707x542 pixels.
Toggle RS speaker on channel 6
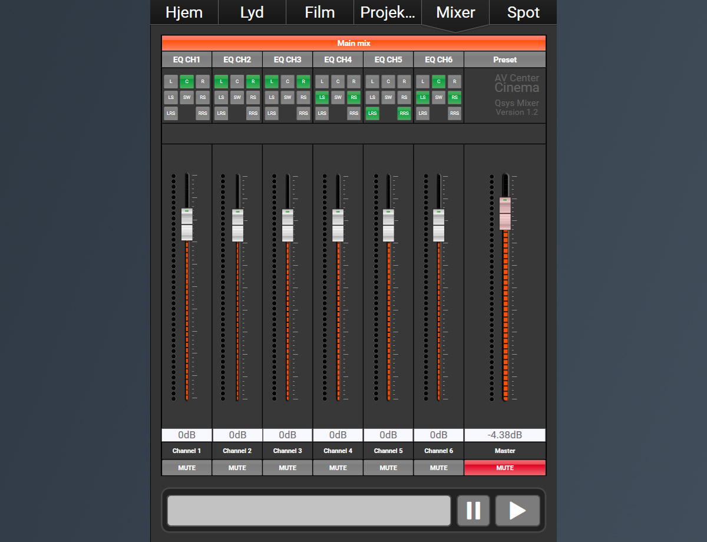pyautogui.click(x=454, y=98)
